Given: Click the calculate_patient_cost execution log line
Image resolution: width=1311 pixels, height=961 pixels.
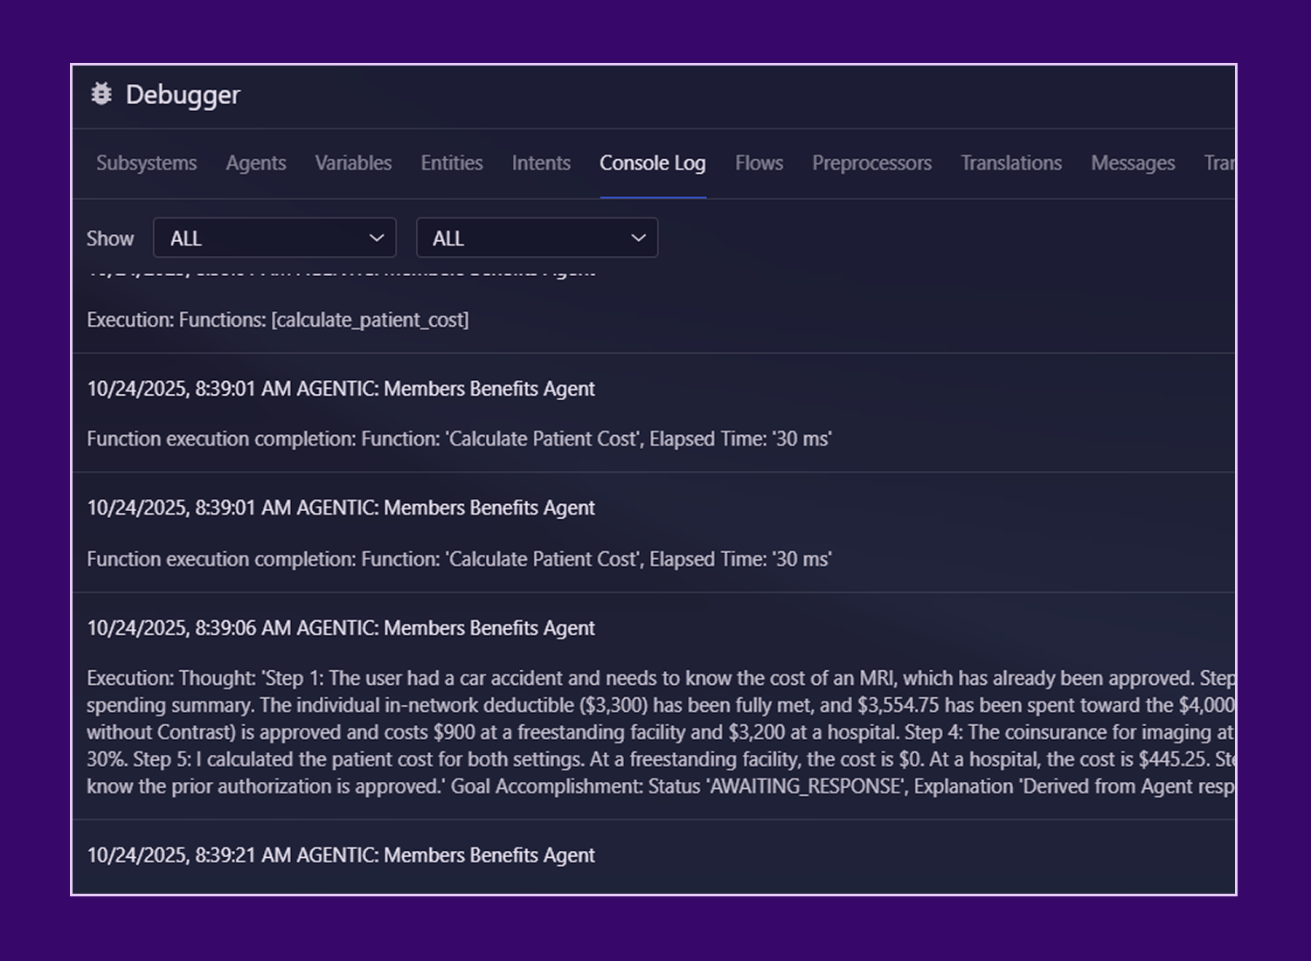Looking at the screenshot, I should tap(278, 320).
